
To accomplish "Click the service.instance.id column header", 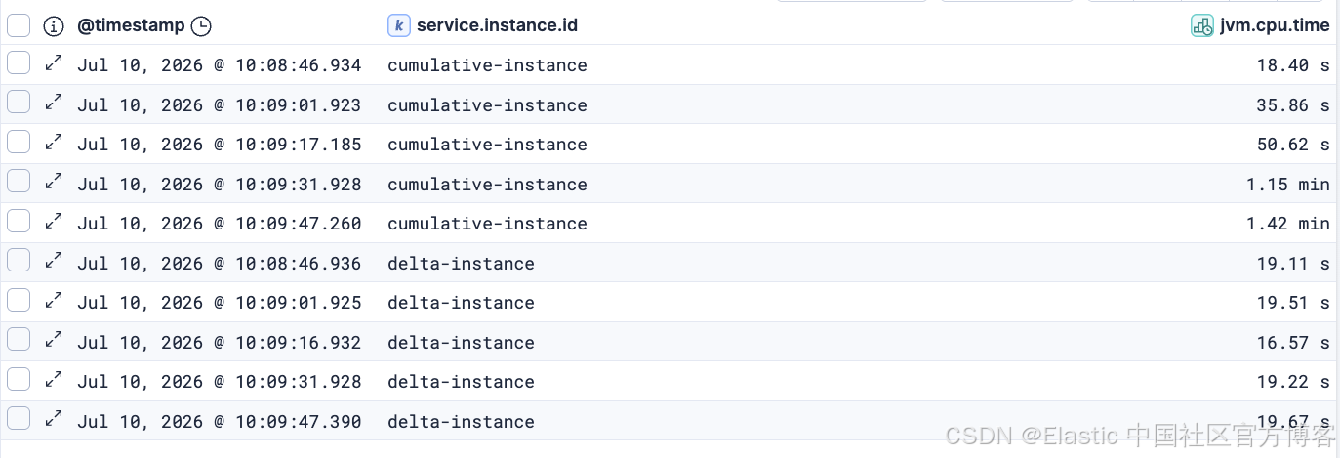I will pyautogui.click(x=497, y=25).
